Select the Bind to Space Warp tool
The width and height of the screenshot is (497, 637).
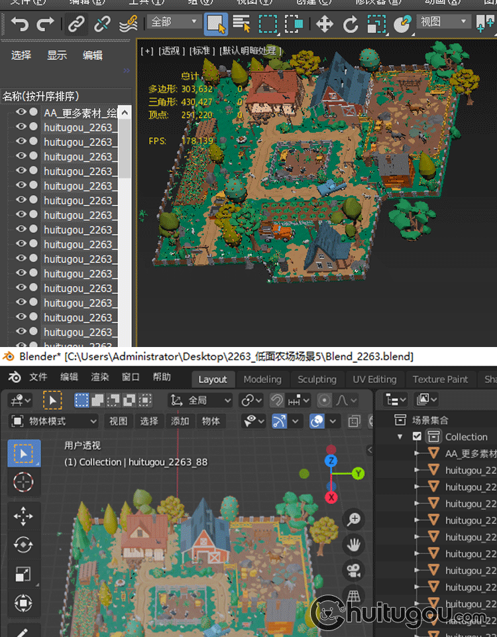pos(128,24)
